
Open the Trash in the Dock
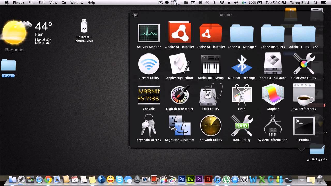click(320, 179)
